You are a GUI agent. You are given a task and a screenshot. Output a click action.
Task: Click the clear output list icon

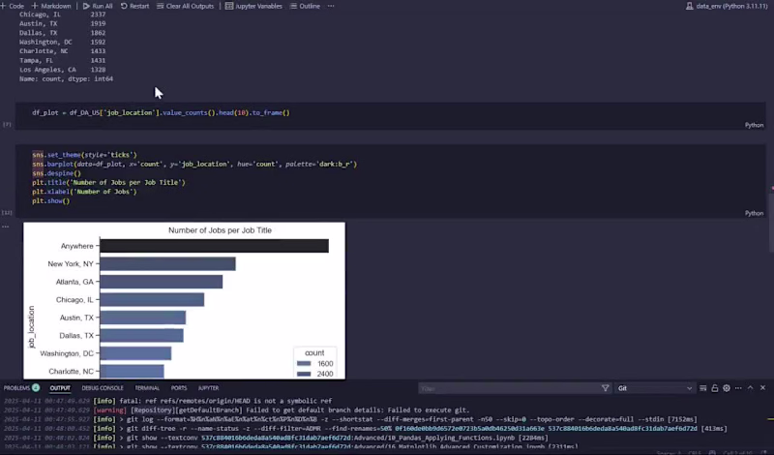703,388
